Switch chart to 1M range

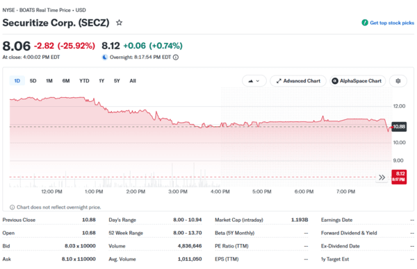(49, 80)
